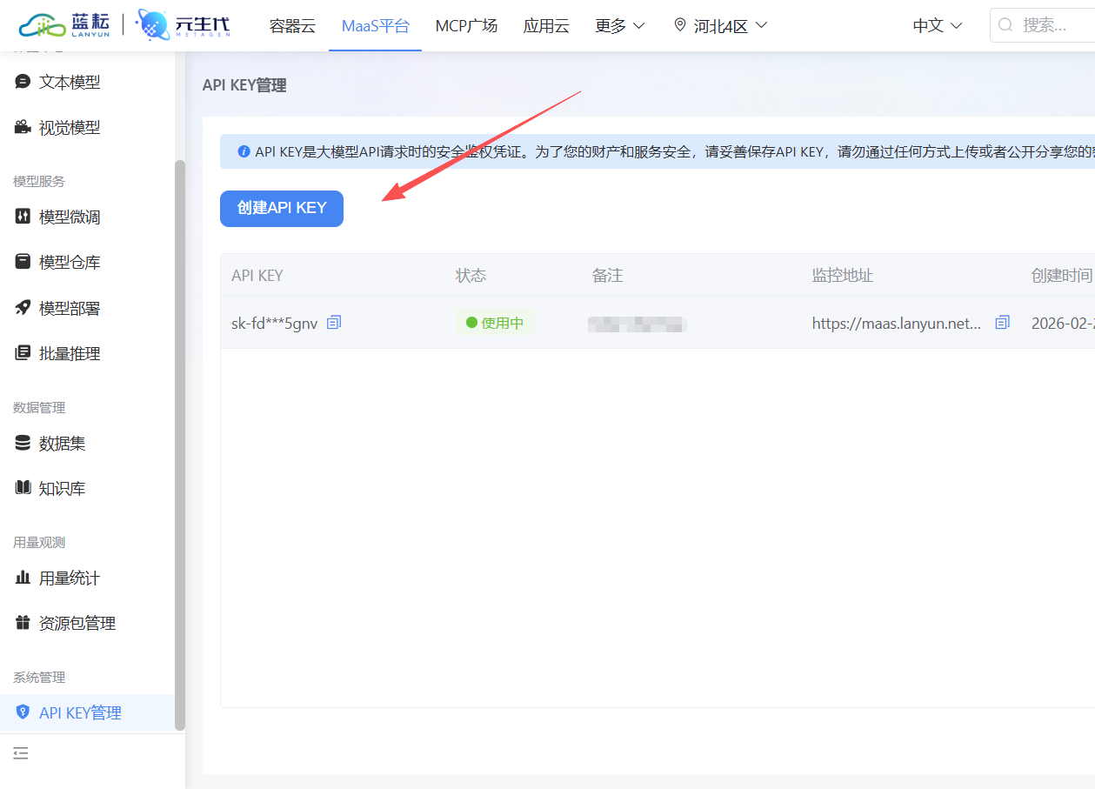
Task: Open the 应用云 top menu
Action: 546,25
